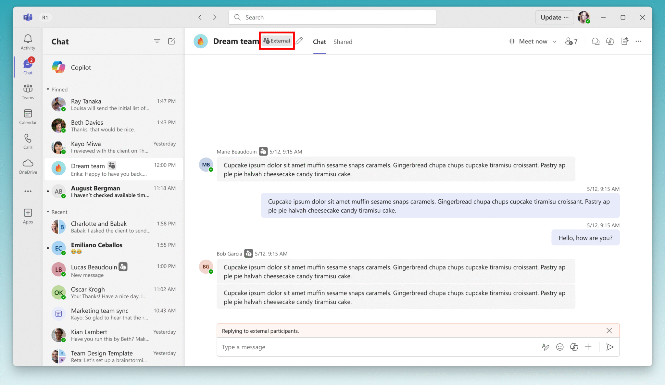Collapse the Pinned conversations section
Viewport: 665px width, 385px height.
coord(48,89)
